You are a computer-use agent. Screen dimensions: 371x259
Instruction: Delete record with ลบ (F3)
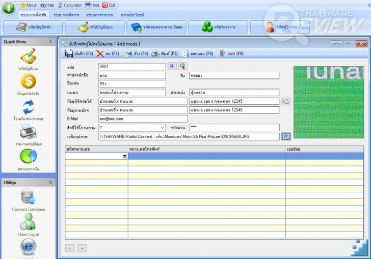[x=108, y=53]
